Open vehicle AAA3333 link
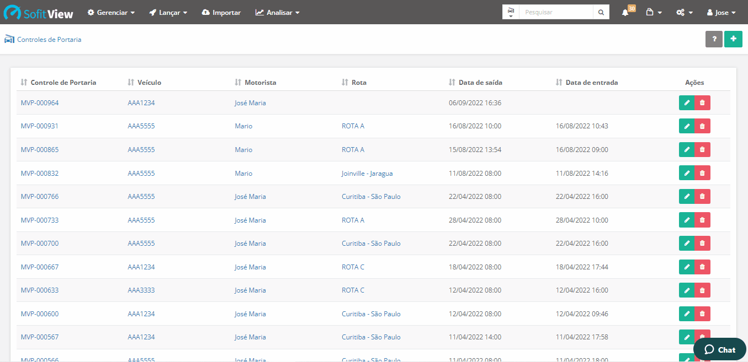 click(141, 290)
